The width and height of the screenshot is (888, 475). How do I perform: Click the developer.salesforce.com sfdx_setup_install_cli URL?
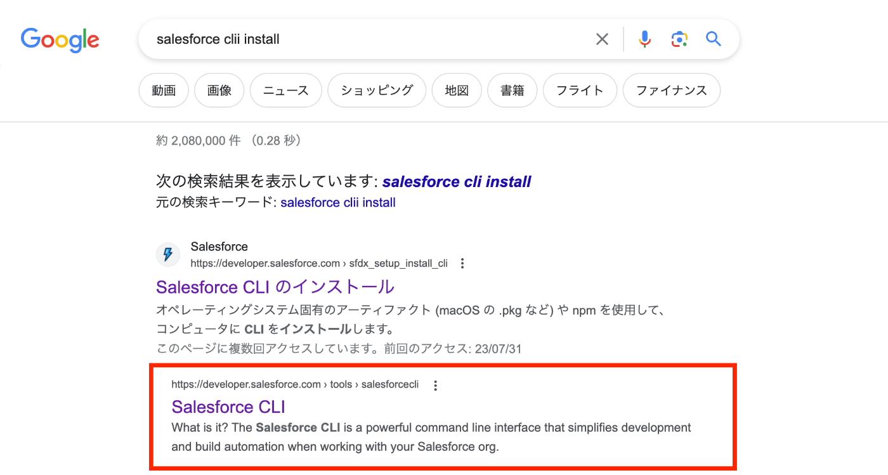tap(319, 263)
